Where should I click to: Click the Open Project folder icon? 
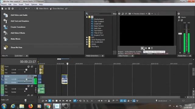(x=6, y=9)
